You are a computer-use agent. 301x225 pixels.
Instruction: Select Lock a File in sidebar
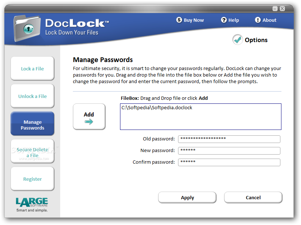click(32, 68)
